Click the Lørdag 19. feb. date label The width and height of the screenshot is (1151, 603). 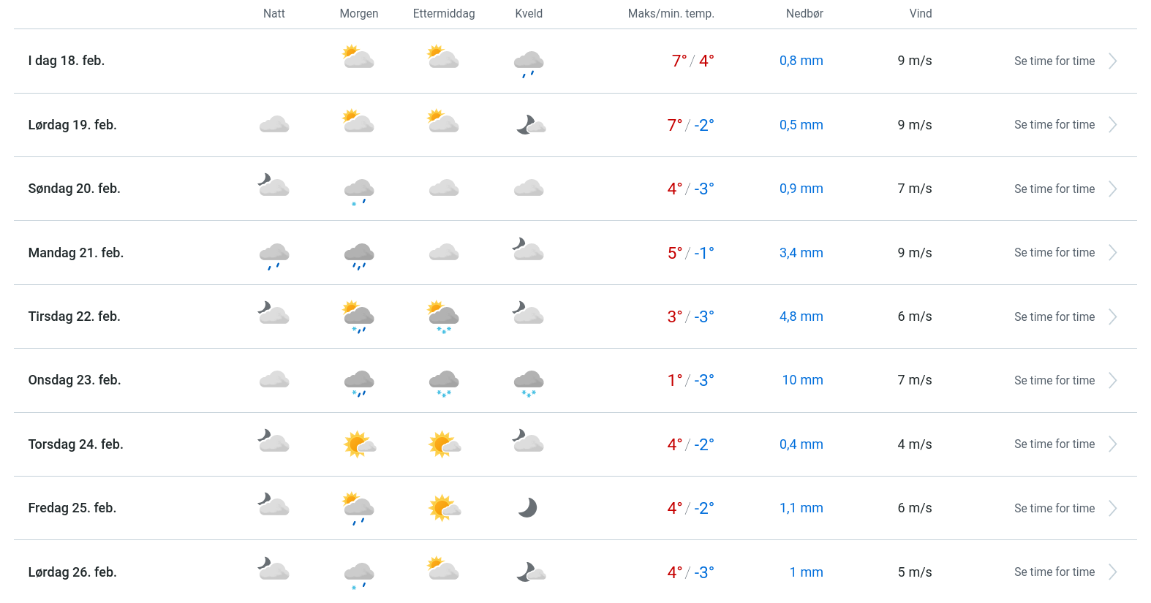72,125
